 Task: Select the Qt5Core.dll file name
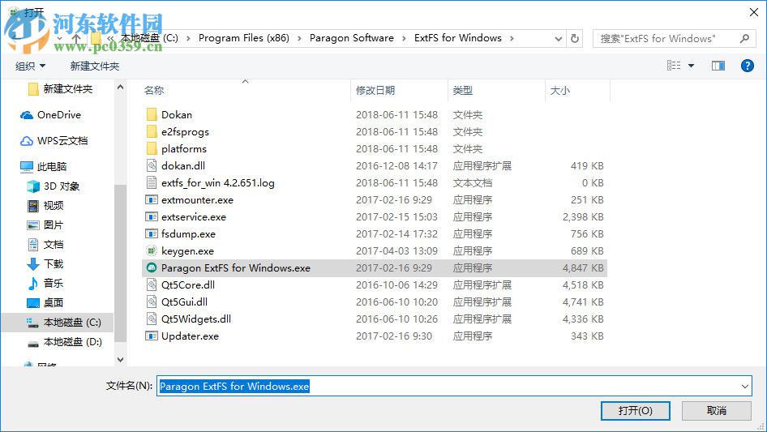188,284
